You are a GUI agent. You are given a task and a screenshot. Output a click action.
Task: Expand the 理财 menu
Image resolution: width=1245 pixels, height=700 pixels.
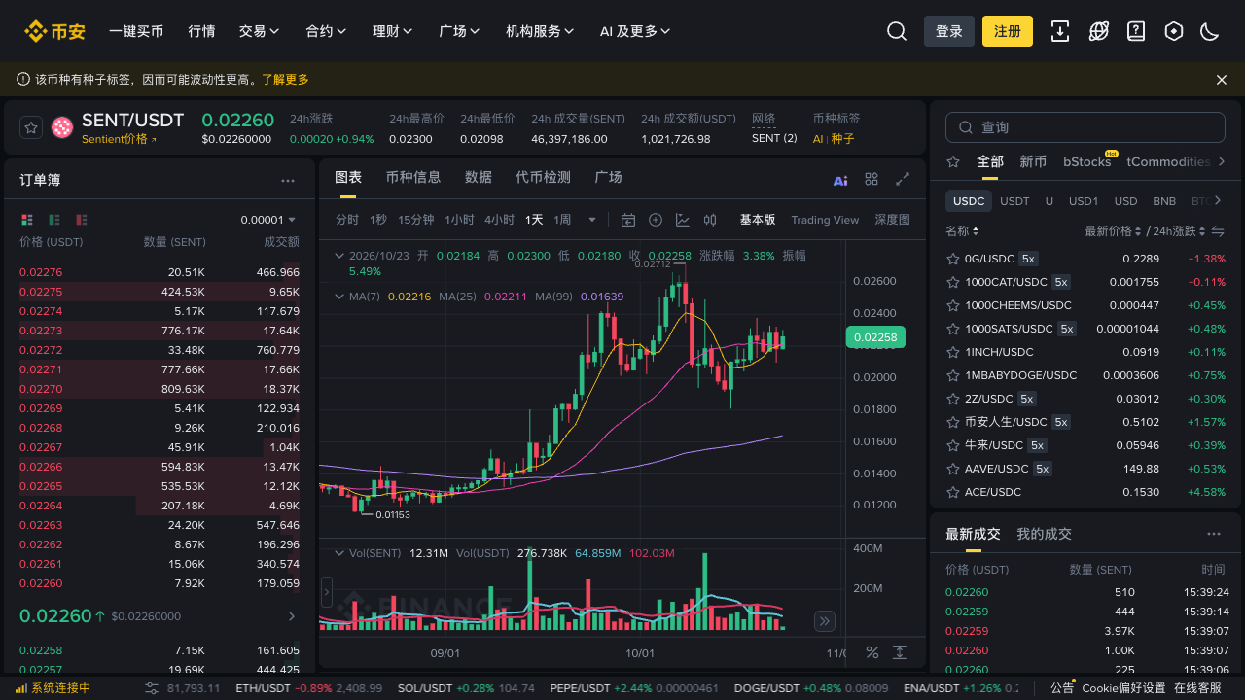(x=393, y=31)
